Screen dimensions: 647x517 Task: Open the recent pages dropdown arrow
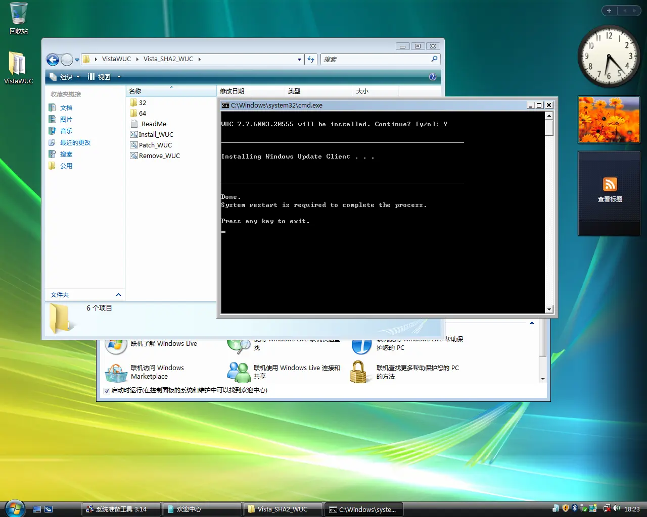77,60
